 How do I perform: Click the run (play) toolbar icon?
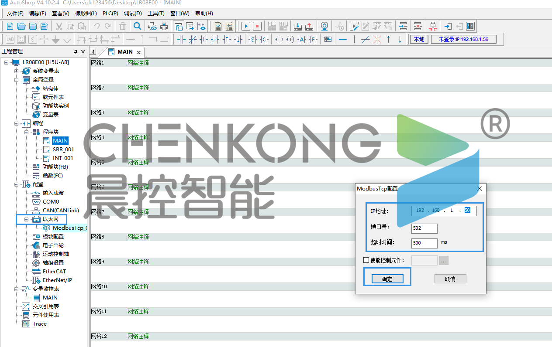[246, 26]
